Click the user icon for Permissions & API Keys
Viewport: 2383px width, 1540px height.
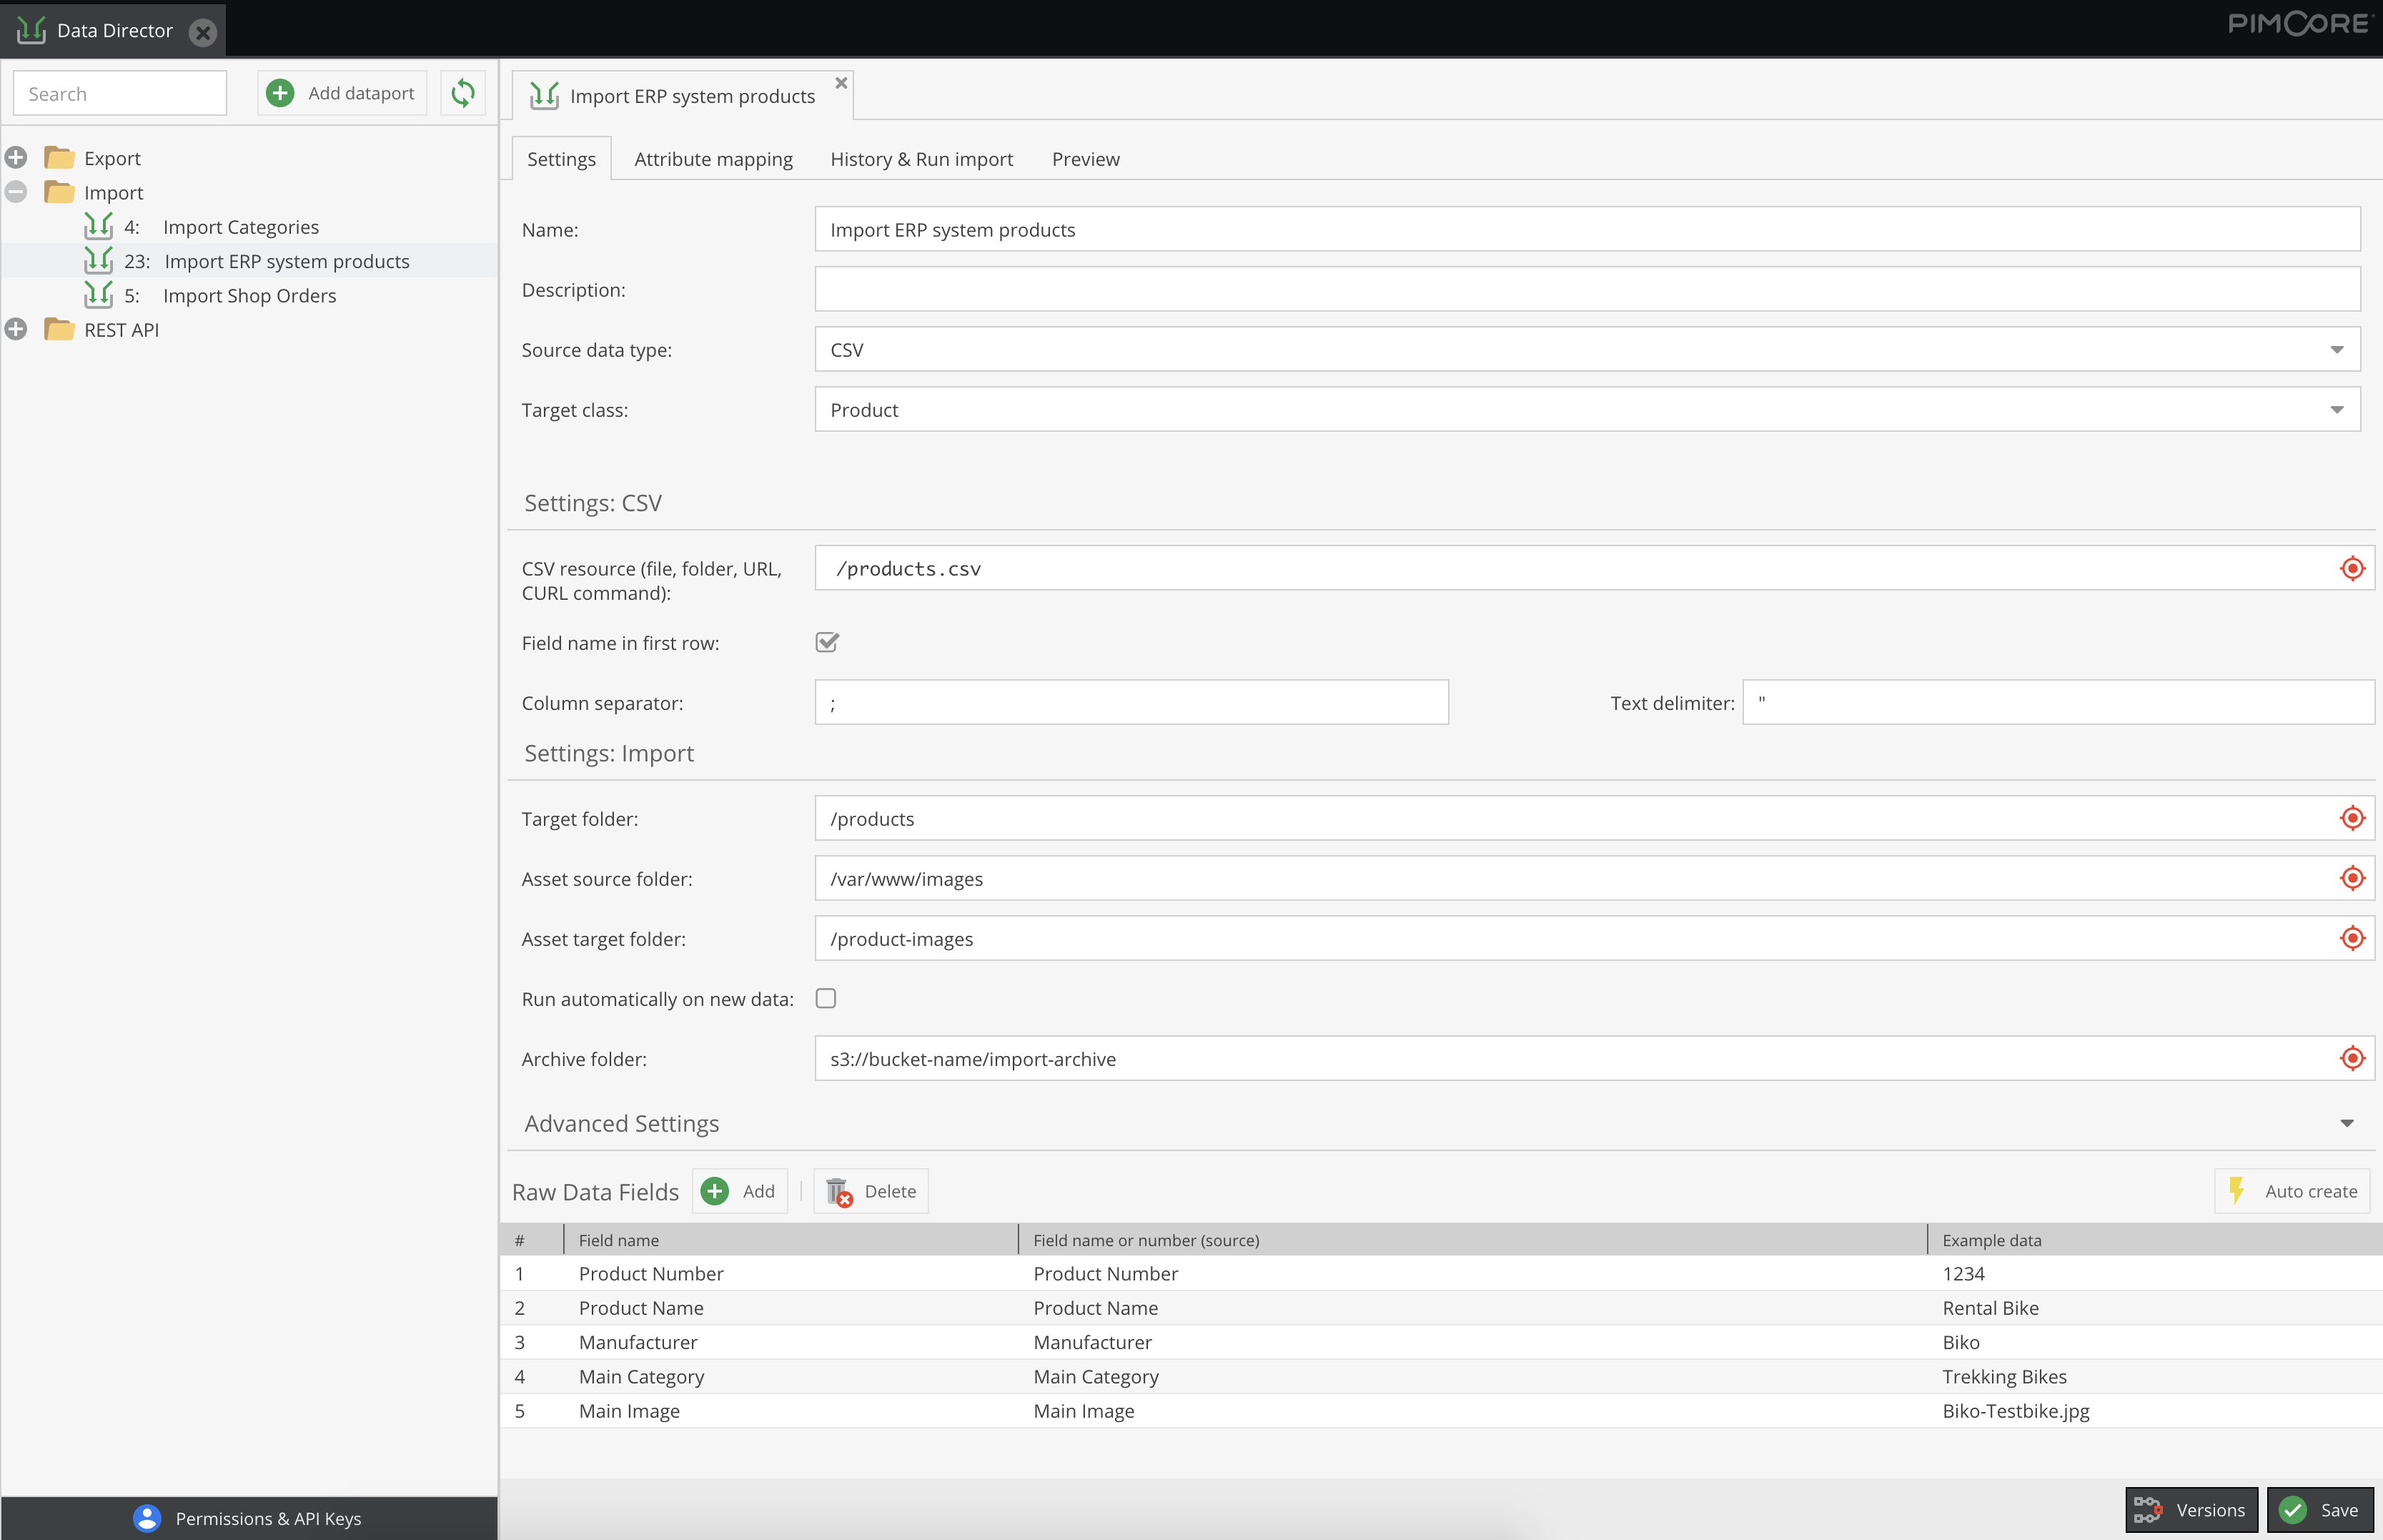tap(147, 1518)
